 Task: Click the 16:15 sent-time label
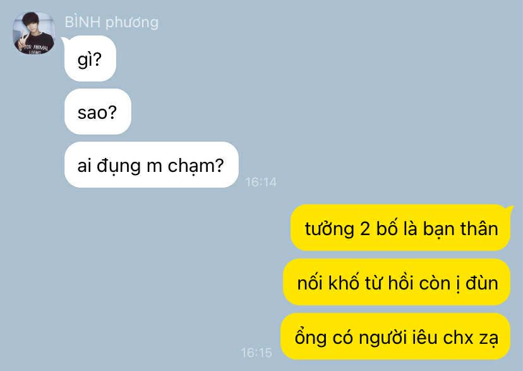coord(256,353)
